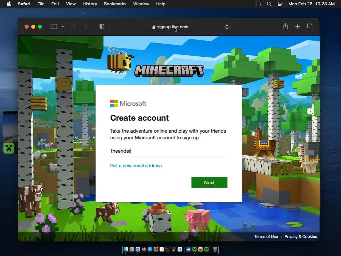Show the Safari sidebar

[x=54, y=27]
